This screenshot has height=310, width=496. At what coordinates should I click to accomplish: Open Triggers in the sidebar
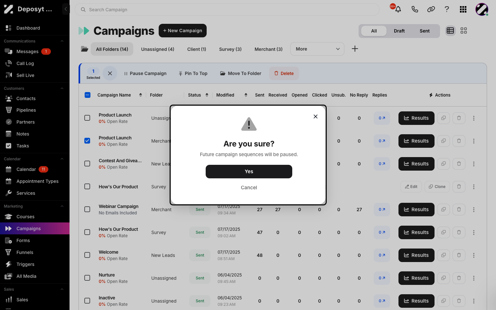point(35,264)
